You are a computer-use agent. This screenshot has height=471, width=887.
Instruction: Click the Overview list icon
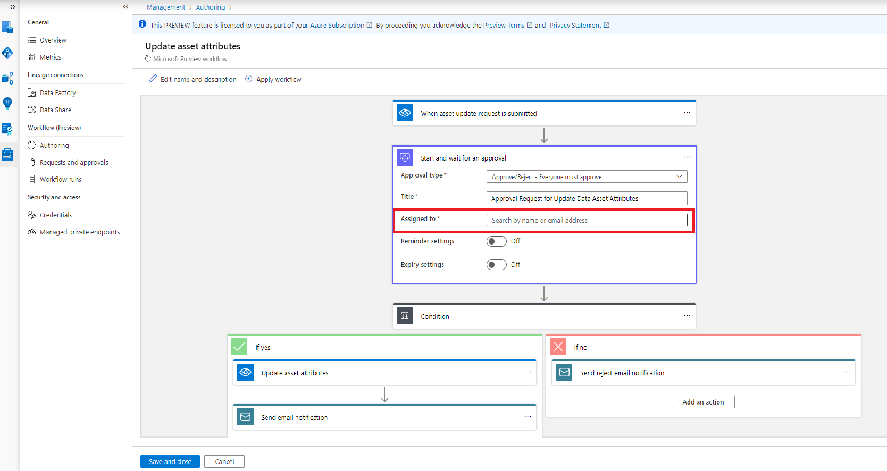click(x=32, y=40)
